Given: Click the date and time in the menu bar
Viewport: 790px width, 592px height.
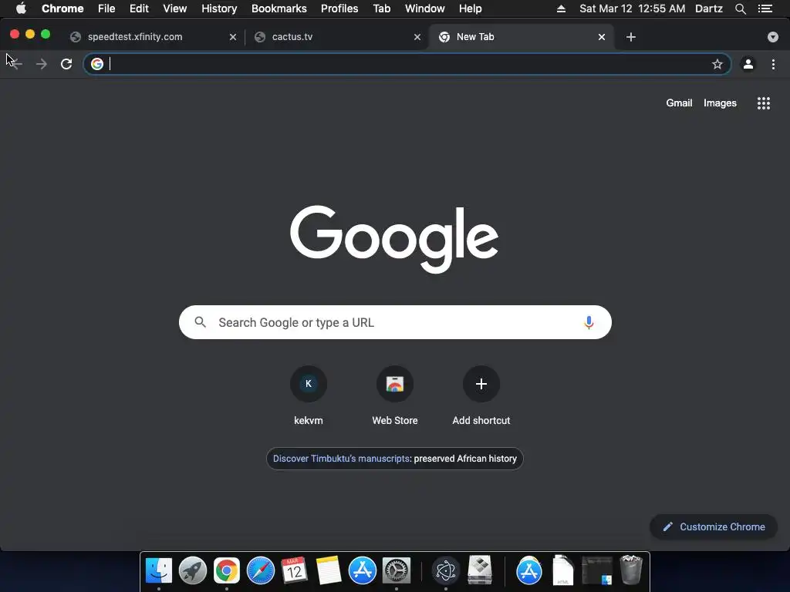Looking at the screenshot, I should click(633, 8).
